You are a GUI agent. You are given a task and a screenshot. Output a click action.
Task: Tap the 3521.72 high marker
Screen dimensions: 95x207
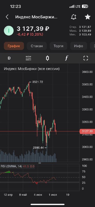[x=36, y=82]
